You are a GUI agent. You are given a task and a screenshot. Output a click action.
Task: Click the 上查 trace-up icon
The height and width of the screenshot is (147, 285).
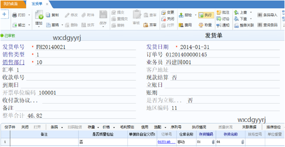pos(236,12)
